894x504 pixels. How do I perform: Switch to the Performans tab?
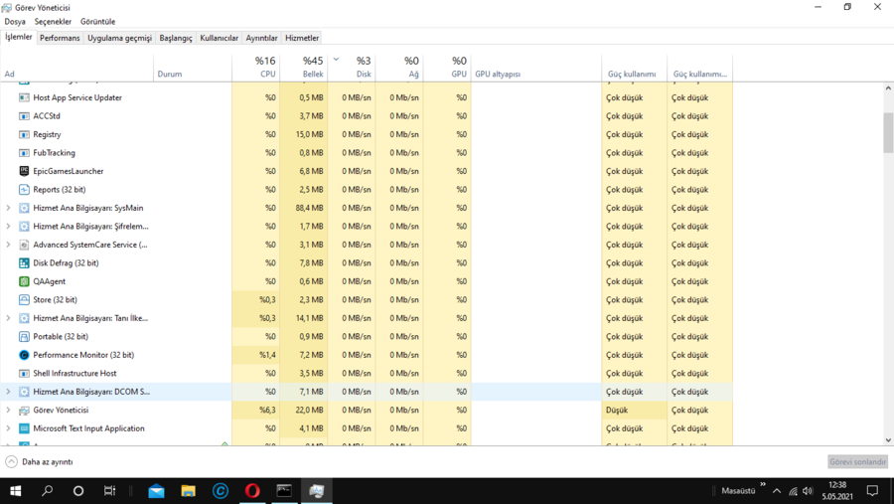coord(60,38)
